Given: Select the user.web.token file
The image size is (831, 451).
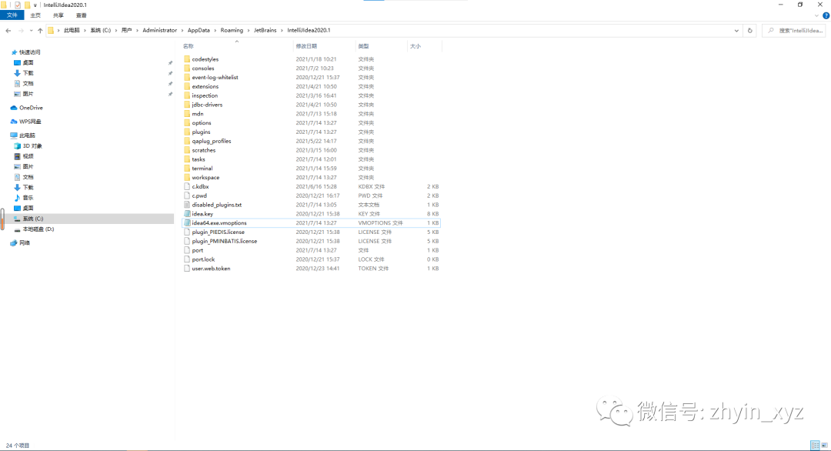Looking at the screenshot, I should click(x=211, y=268).
